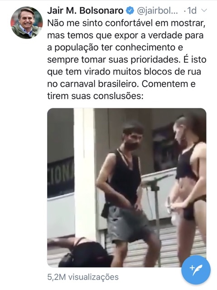Tap the video thumbnail preview image
This screenshot has width=217, height=290.
point(127,187)
